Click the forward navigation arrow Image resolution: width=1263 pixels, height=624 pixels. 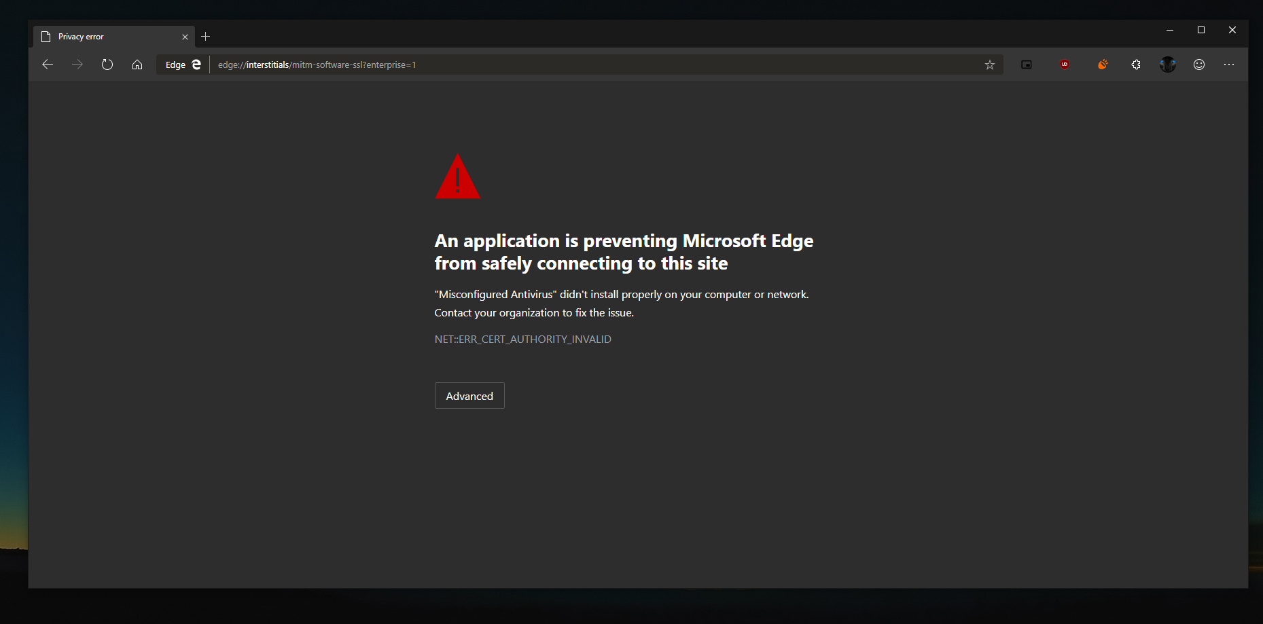(77, 65)
